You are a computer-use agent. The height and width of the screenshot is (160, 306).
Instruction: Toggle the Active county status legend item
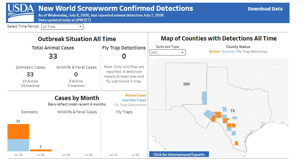coord(214,52)
